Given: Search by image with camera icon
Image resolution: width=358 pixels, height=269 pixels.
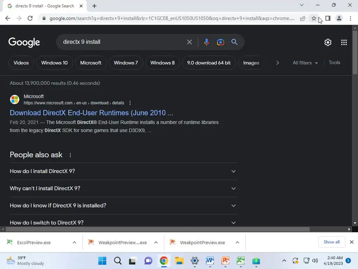Looking at the screenshot, I should click(220, 42).
